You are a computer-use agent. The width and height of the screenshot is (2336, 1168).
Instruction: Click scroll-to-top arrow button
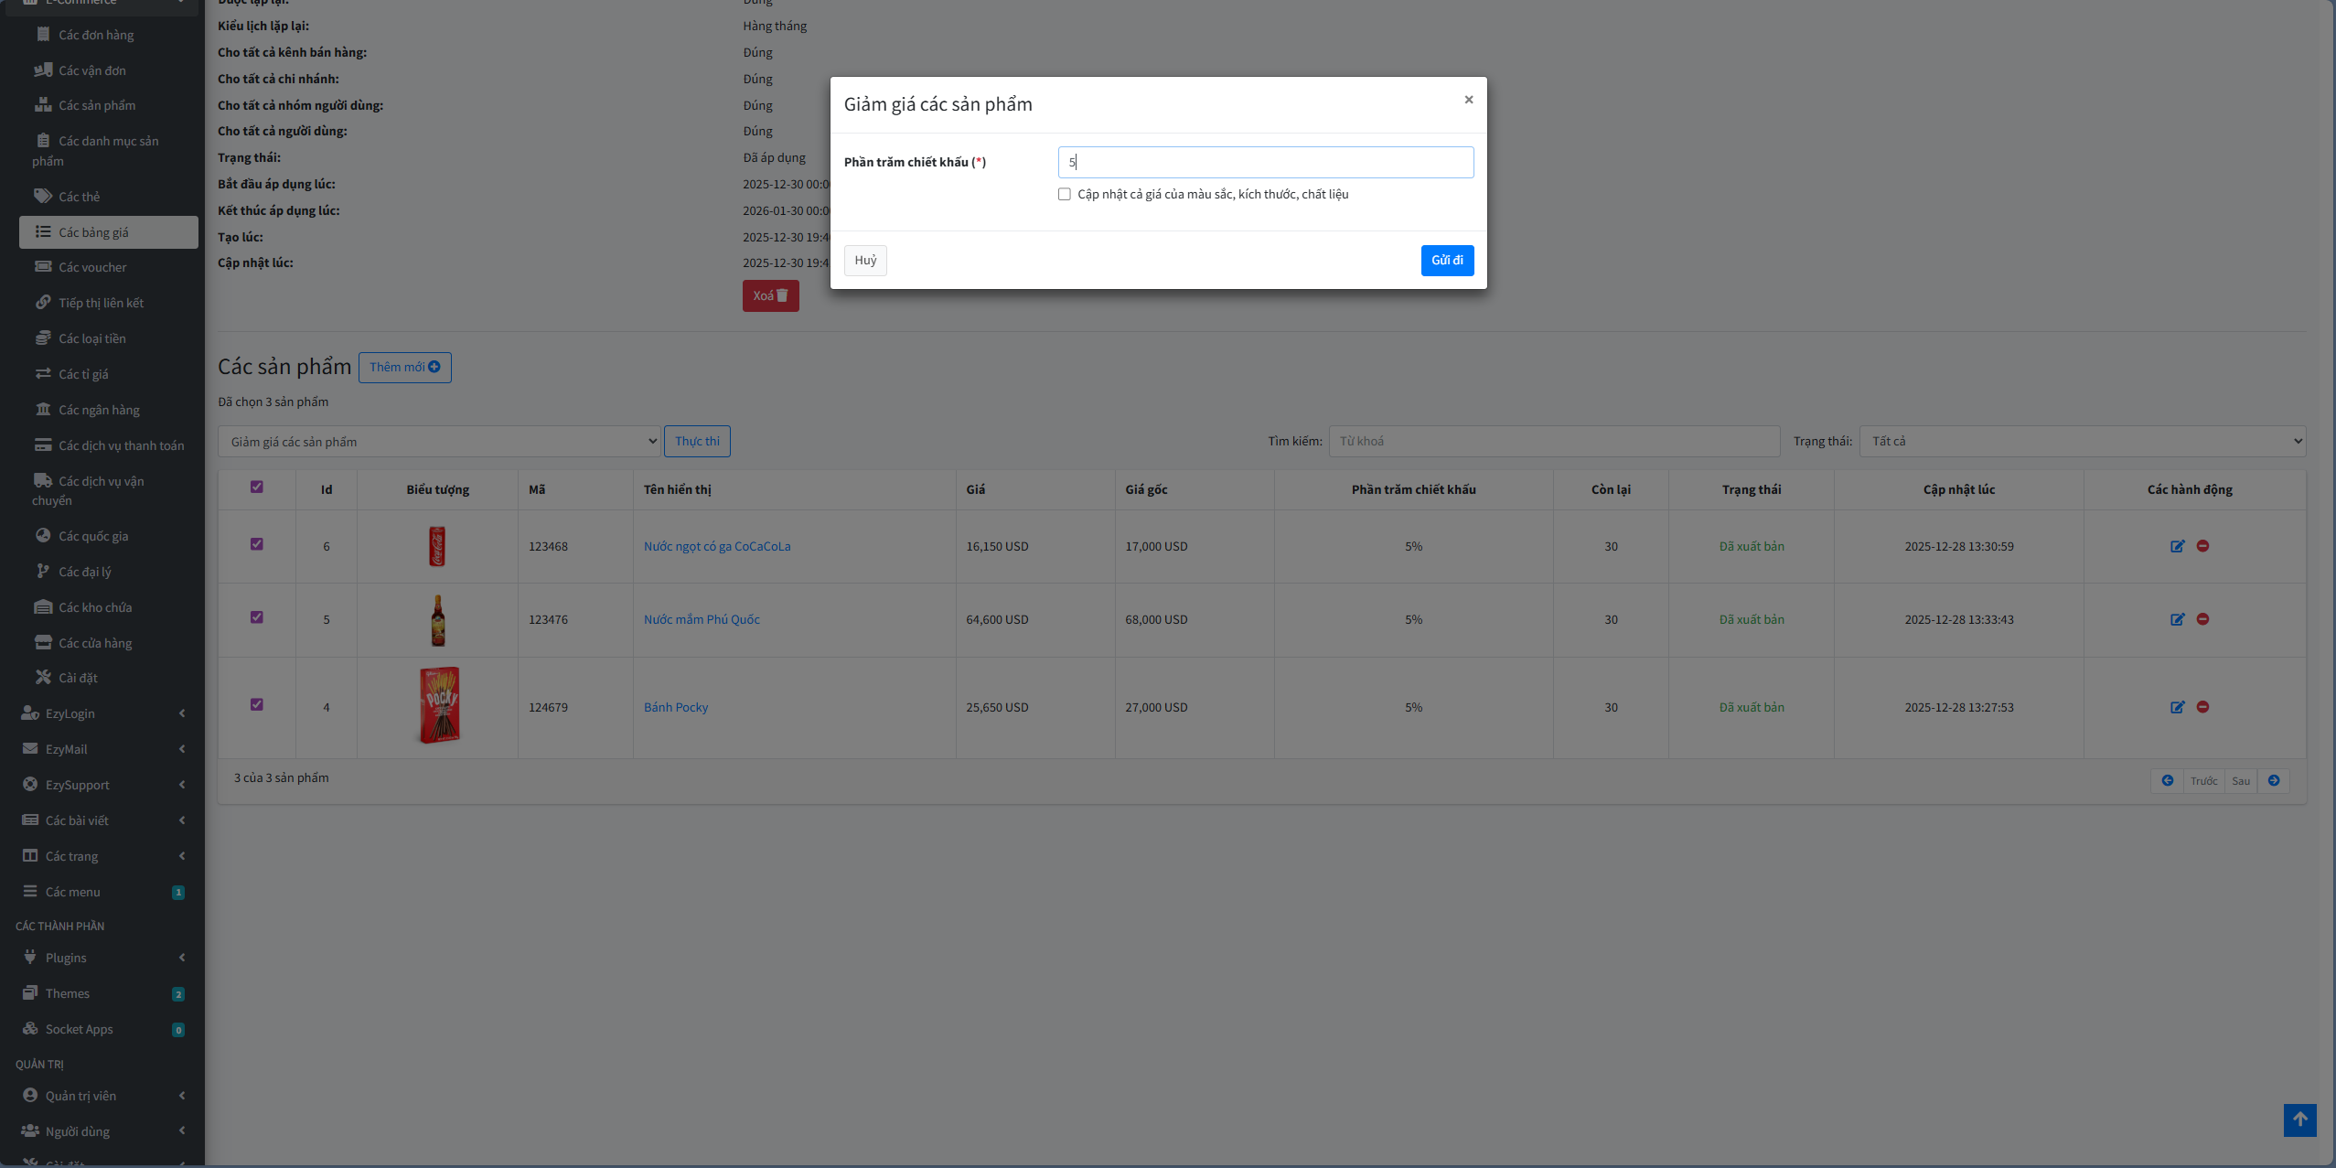pos(2299,1120)
